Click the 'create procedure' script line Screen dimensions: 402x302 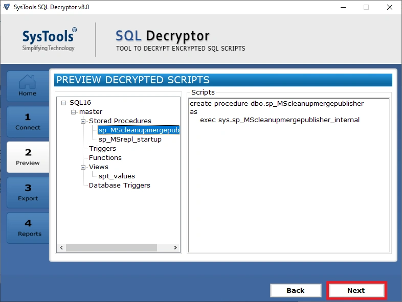coord(277,104)
